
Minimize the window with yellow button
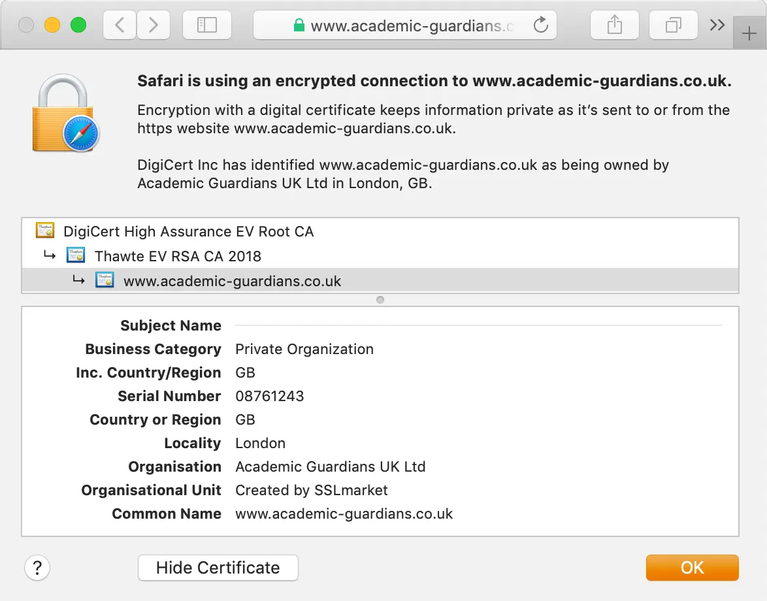point(52,25)
